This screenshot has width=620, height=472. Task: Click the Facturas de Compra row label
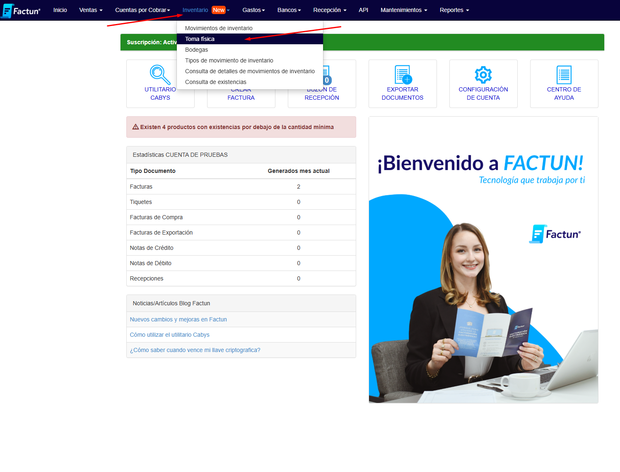(x=156, y=217)
